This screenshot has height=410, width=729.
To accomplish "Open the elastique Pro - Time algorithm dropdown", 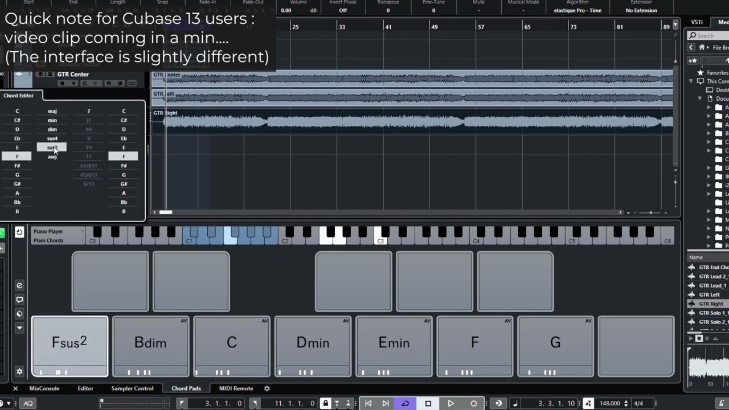I will 577,10.
